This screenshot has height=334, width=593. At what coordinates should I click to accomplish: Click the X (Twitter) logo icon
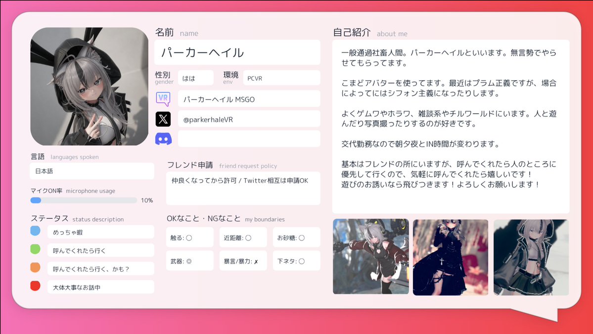coord(163,119)
